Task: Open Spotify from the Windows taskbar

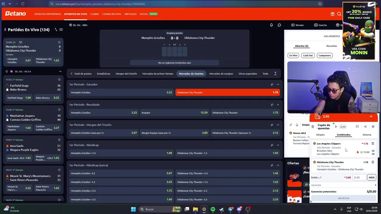Action: point(213,209)
